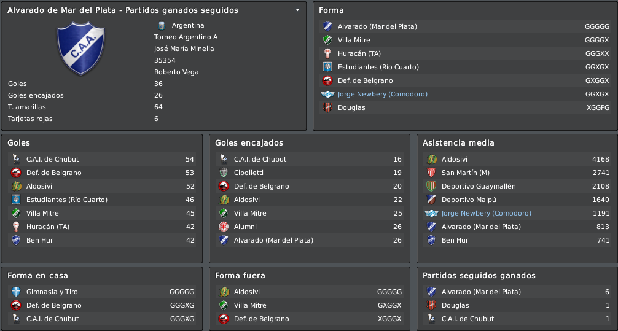The width and height of the screenshot is (618, 331).
Task: Select Douglas row in Partidos seguidos ganados
Action: tap(517, 305)
